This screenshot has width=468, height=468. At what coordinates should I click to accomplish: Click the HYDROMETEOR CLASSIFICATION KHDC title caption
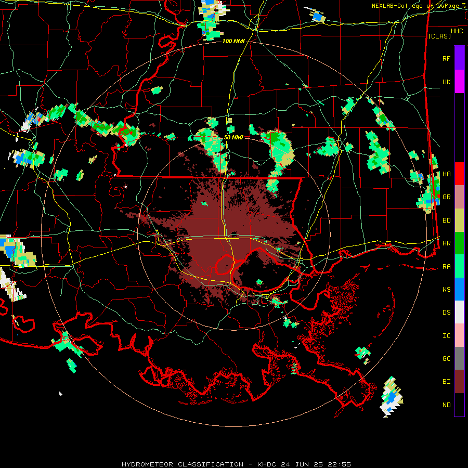tap(236, 464)
